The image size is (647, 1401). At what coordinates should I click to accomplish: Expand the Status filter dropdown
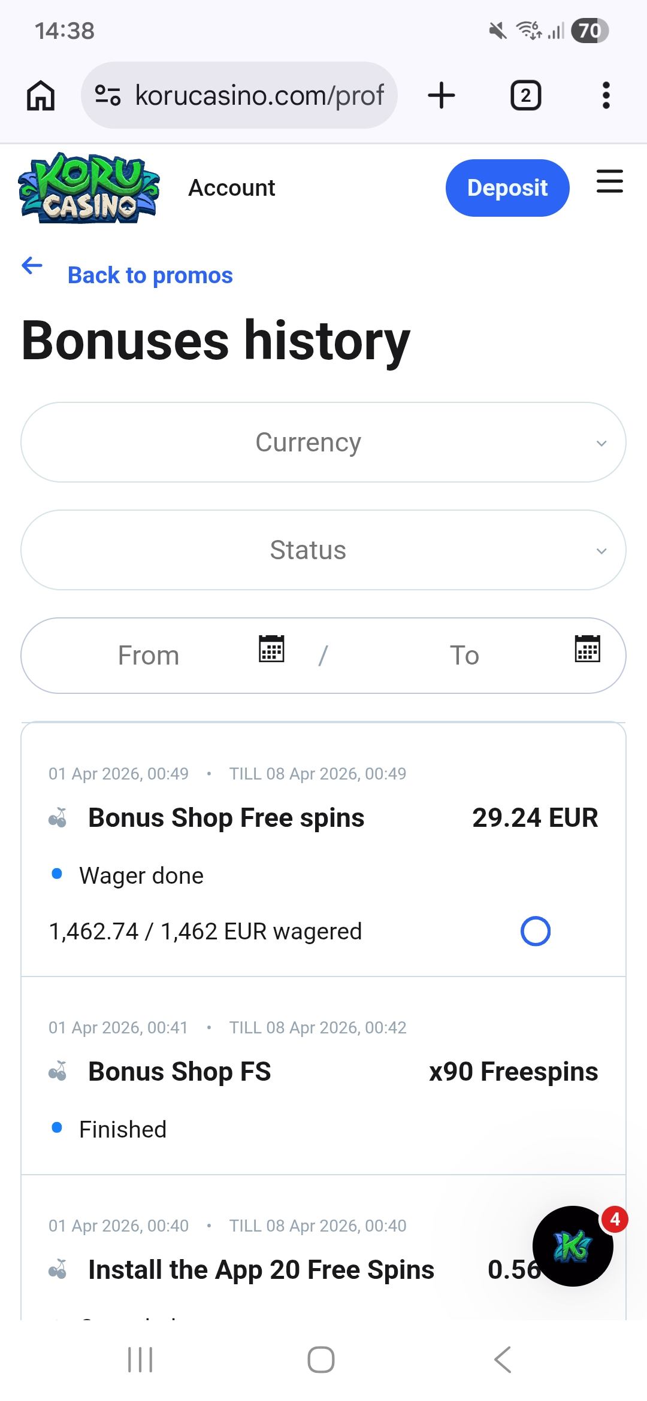323,550
